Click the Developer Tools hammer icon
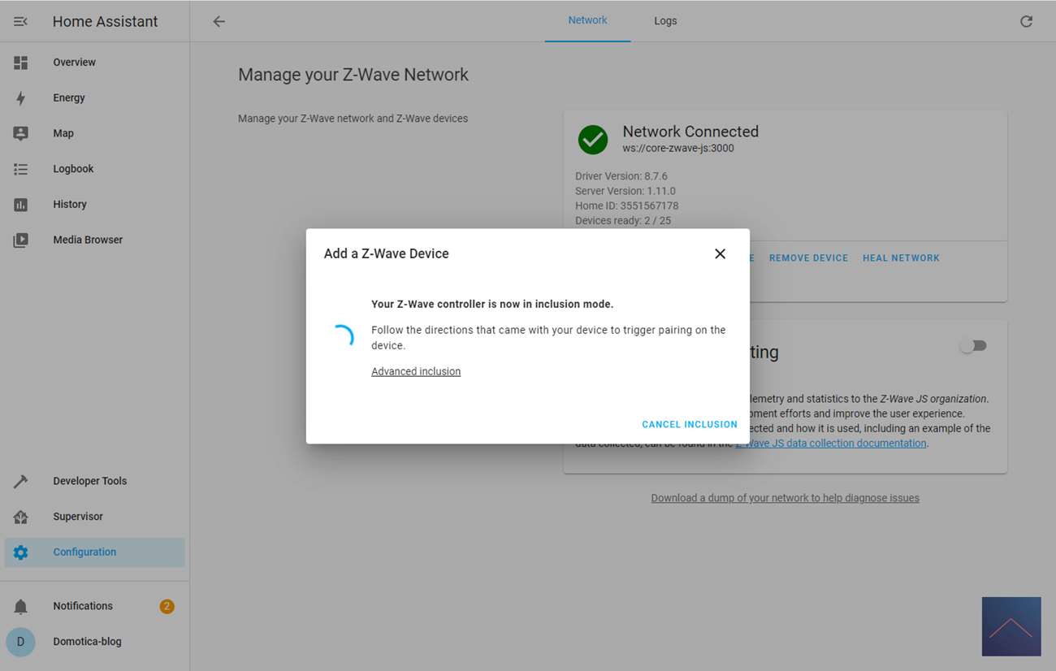 click(x=21, y=482)
